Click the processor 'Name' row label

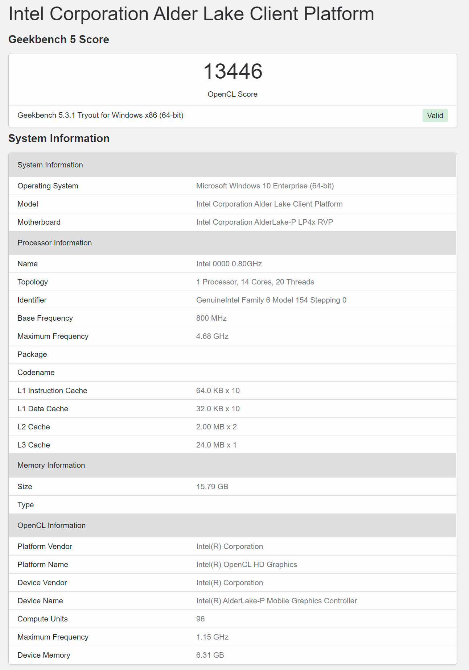coord(28,264)
